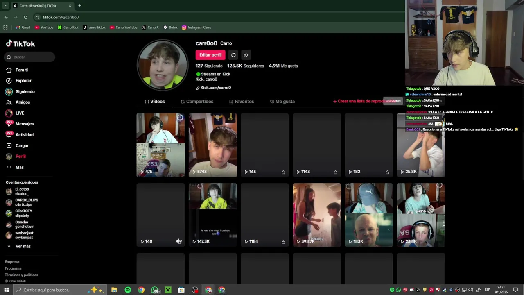Open new browser tab
This screenshot has width=524, height=295.
pos(79,5)
